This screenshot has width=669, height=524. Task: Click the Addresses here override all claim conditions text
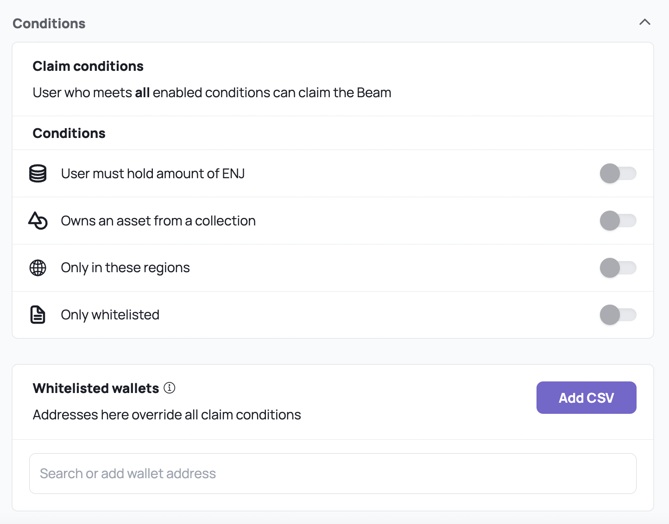(167, 415)
